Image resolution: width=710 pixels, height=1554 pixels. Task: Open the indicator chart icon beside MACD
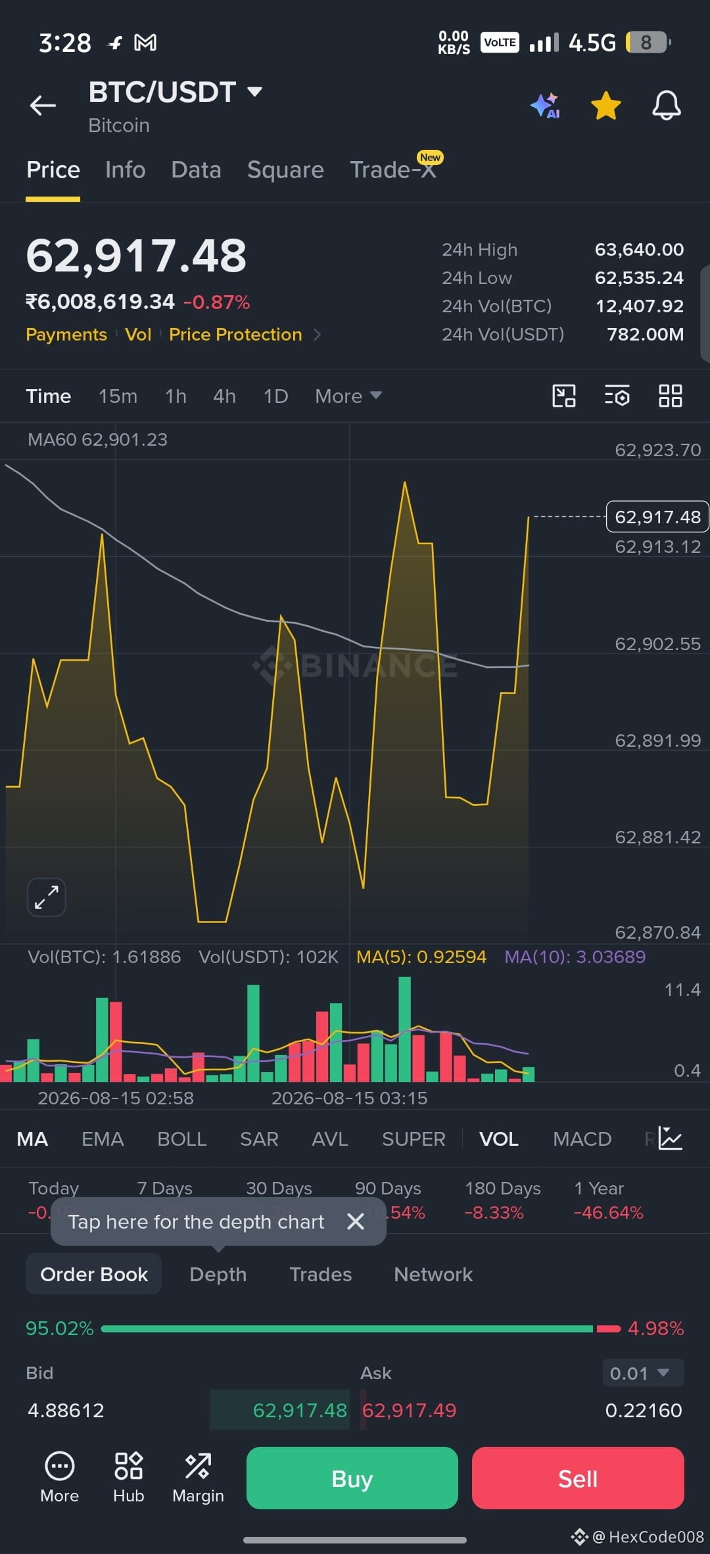tap(671, 1139)
